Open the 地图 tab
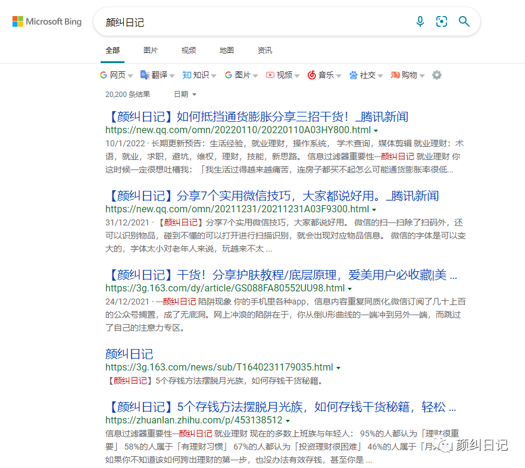This screenshot has width=525, height=468. point(227,51)
